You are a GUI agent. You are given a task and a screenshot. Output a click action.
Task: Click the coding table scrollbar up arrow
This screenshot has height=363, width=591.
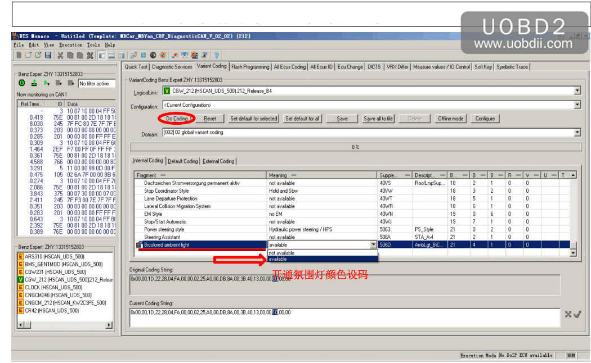click(x=574, y=175)
